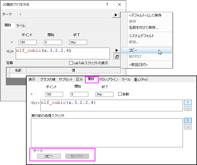Open the ラベル tab in lower panel
The height and width of the screenshot is (165, 197).
[126, 79]
